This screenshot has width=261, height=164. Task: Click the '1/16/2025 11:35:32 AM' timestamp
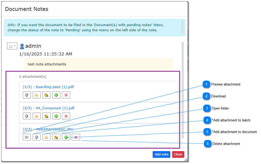(x=46, y=54)
